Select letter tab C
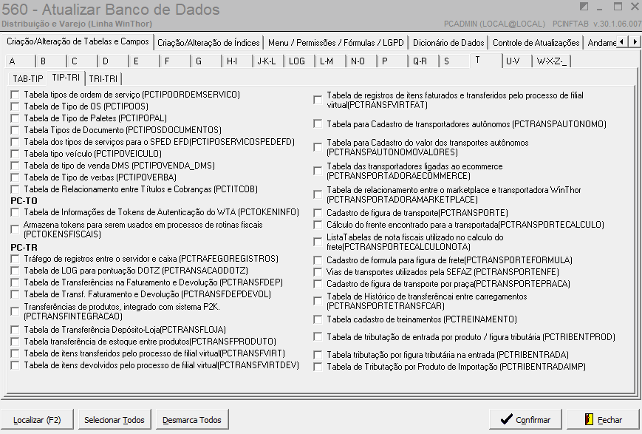The image size is (642, 434). (x=82, y=61)
